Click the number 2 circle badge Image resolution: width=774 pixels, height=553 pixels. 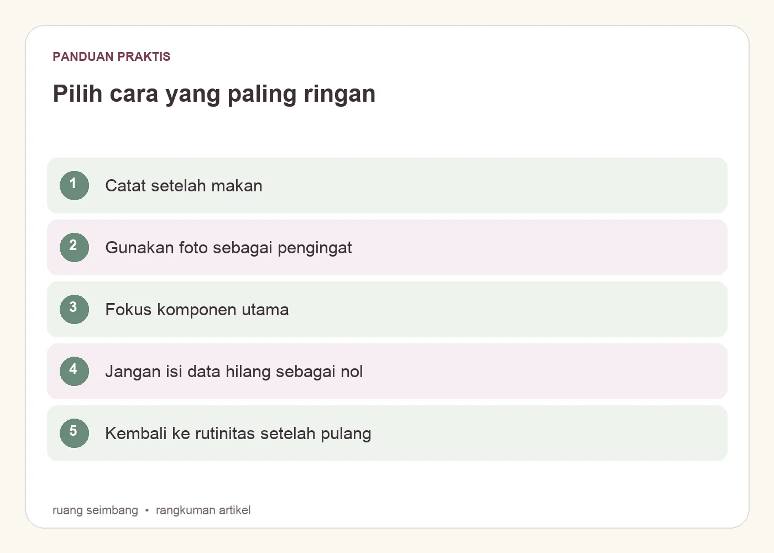click(74, 247)
